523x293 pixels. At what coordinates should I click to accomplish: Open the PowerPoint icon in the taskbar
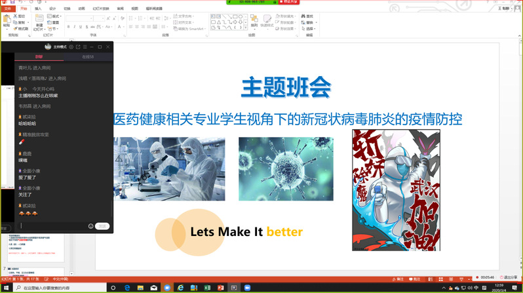(x=220, y=288)
